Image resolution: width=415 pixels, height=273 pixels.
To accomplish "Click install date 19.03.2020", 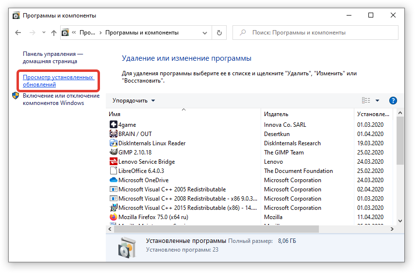I will [x=370, y=143].
